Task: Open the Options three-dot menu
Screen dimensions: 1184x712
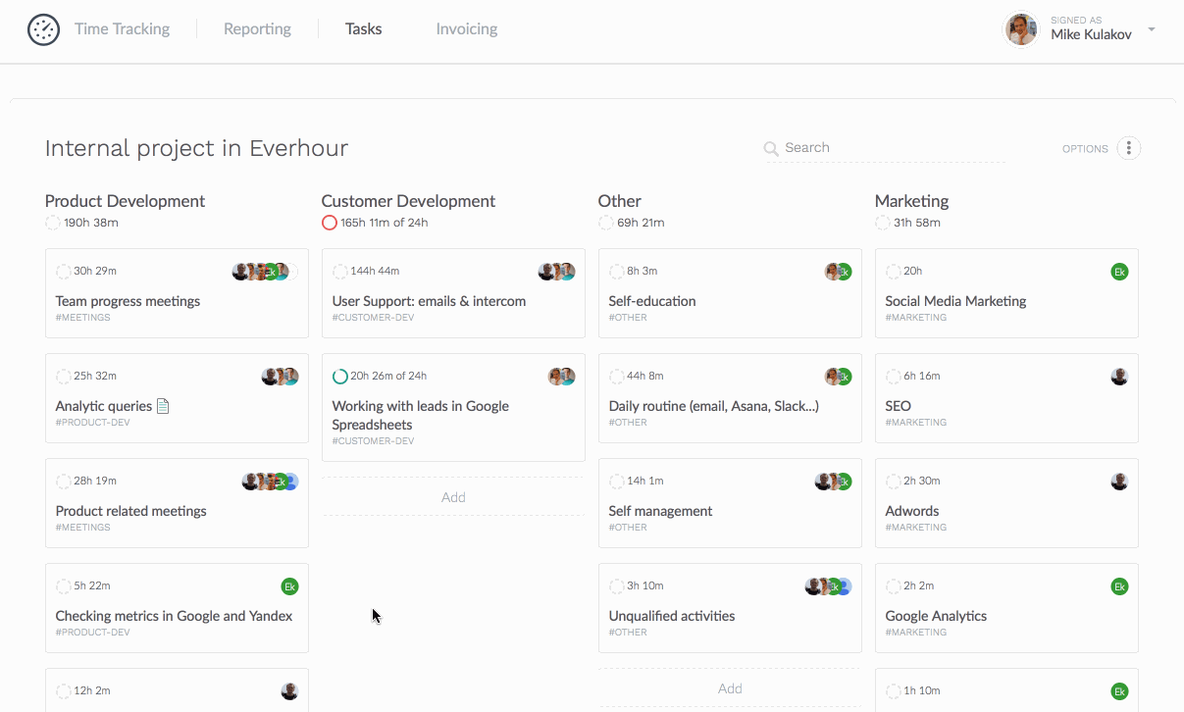Action: [x=1129, y=148]
